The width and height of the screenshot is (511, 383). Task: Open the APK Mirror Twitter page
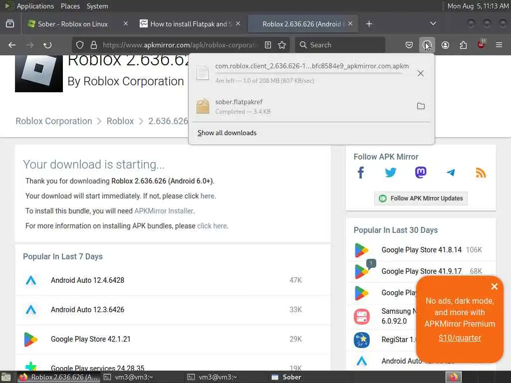390,173
